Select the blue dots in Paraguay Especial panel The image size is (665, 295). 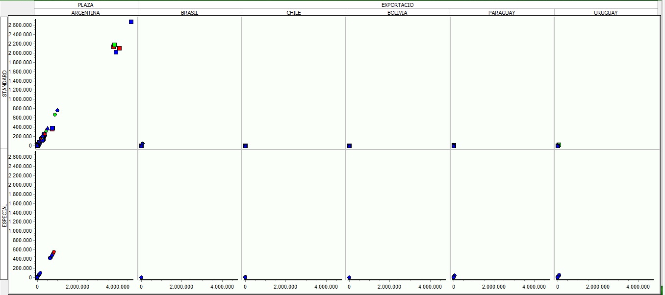(454, 276)
